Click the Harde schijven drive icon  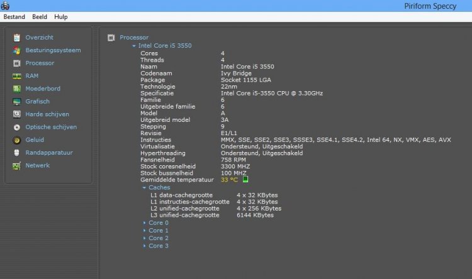[x=17, y=114]
